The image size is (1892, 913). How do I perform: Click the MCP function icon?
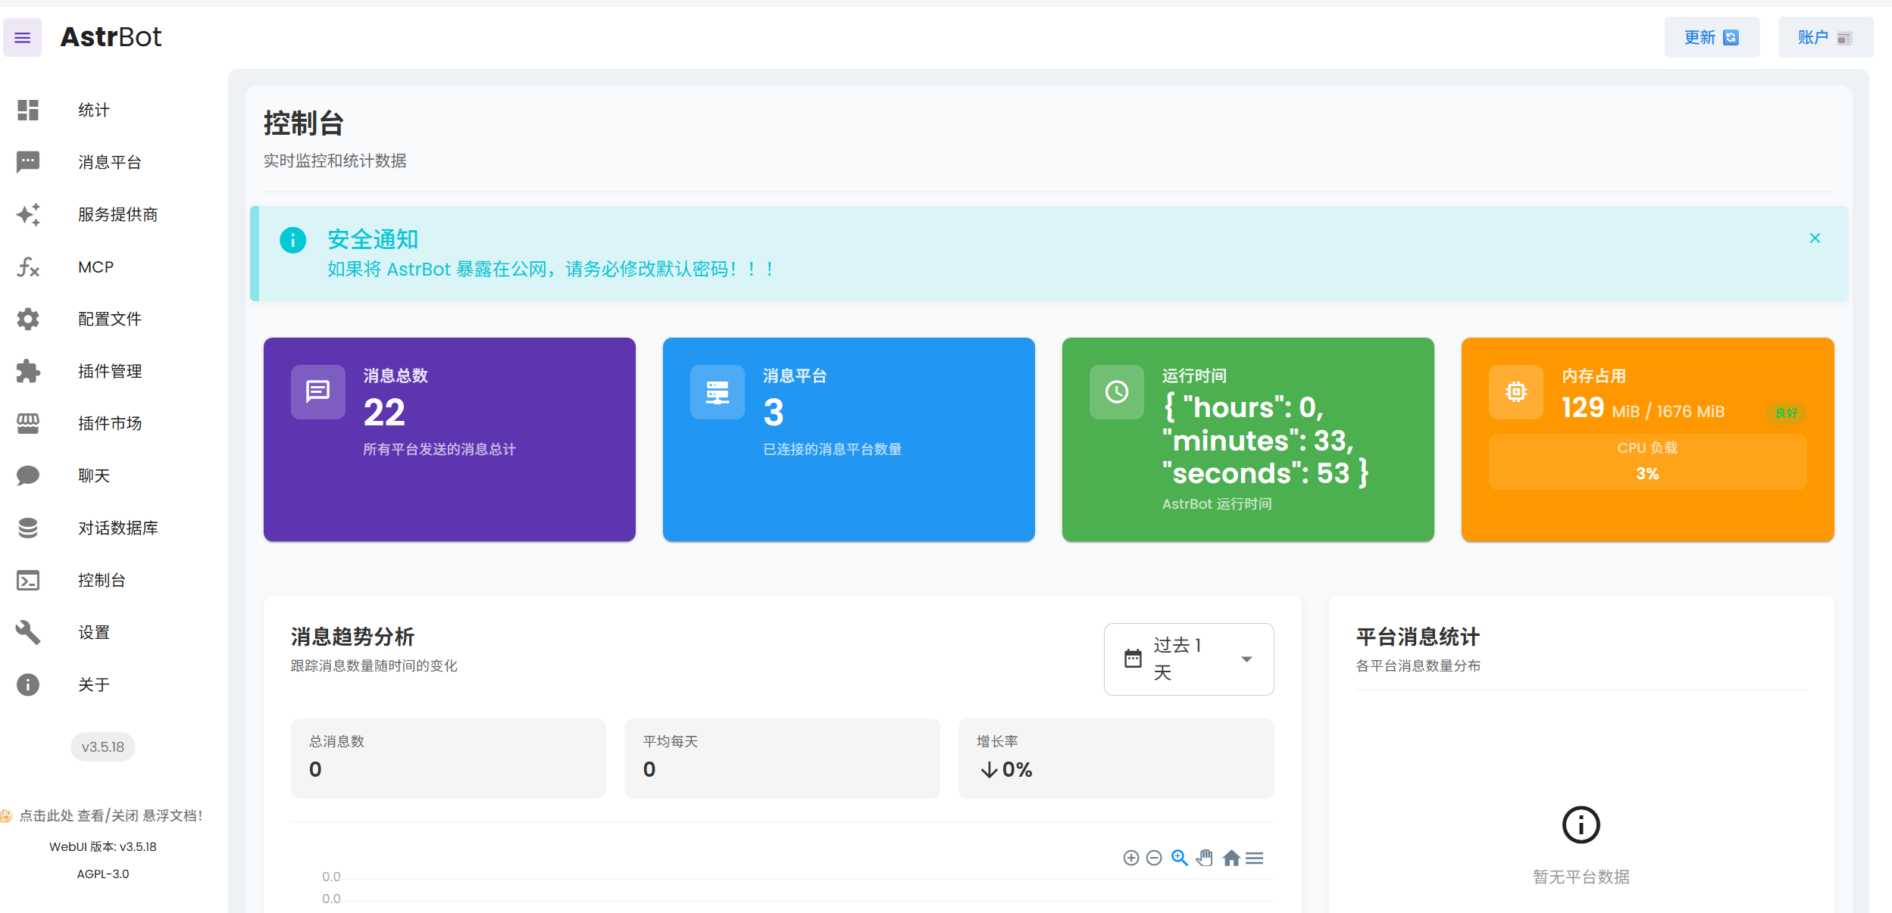click(x=28, y=266)
